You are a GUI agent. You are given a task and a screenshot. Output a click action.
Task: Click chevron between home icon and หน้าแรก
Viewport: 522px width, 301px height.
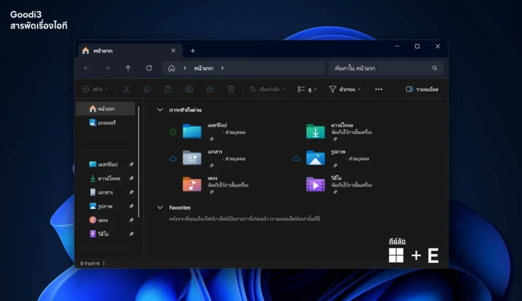click(185, 68)
